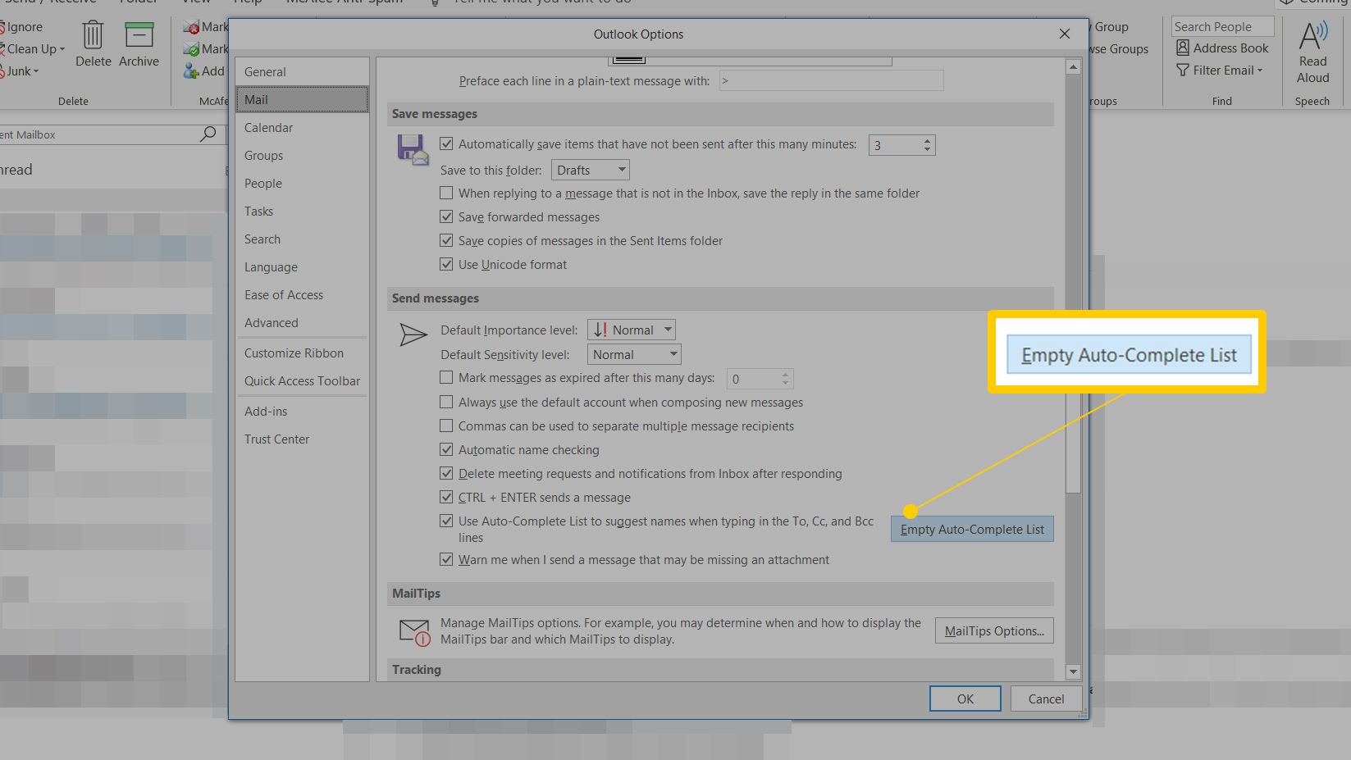Click the Search People field
This screenshot has width=1351, height=760.
tap(1222, 27)
